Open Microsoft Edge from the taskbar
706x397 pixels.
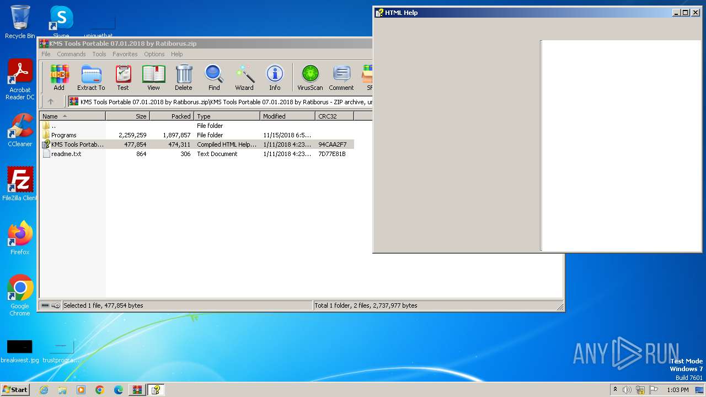pos(119,390)
